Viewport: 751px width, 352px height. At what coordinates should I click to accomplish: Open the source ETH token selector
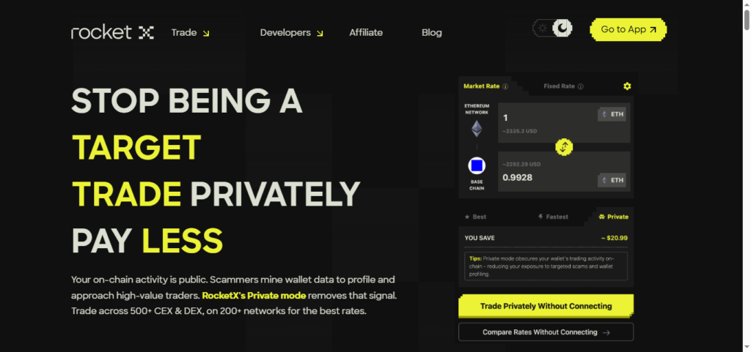[612, 114]
